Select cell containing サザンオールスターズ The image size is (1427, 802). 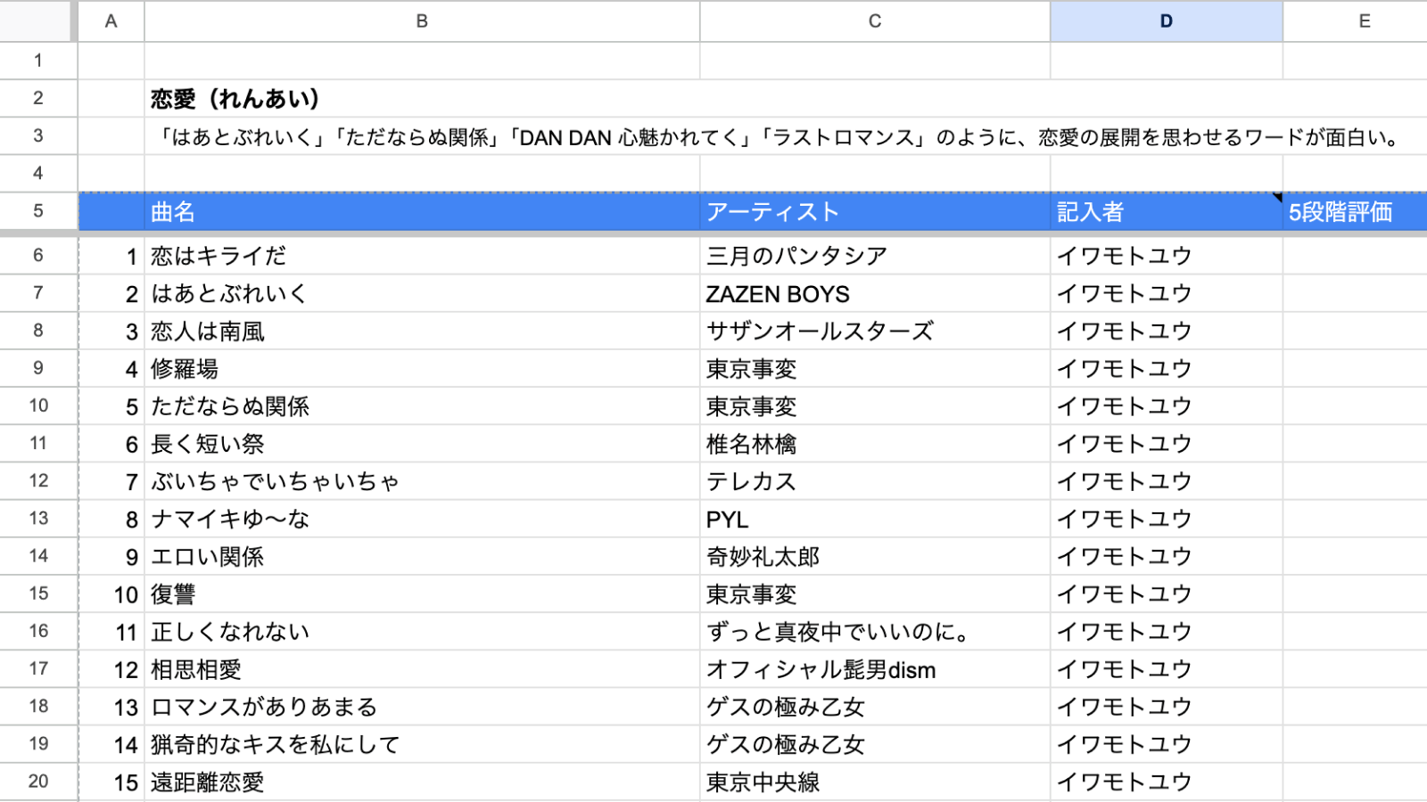875,331
